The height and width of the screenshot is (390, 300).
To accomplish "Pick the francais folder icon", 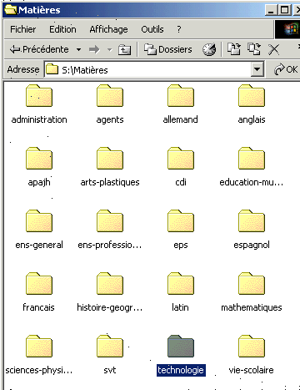I will point(39,284).
